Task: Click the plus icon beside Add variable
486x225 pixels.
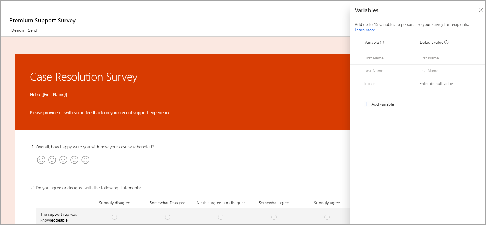Action: pos(367,104)
